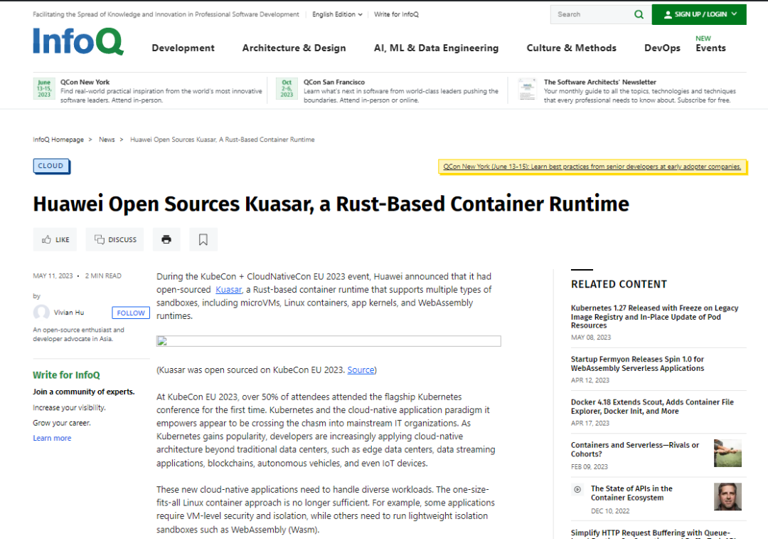Viewport: 768px width, 539px height.
Task: Click the Write for InfoQ top link
Action: pyautogui.click(x=396, y=14)
